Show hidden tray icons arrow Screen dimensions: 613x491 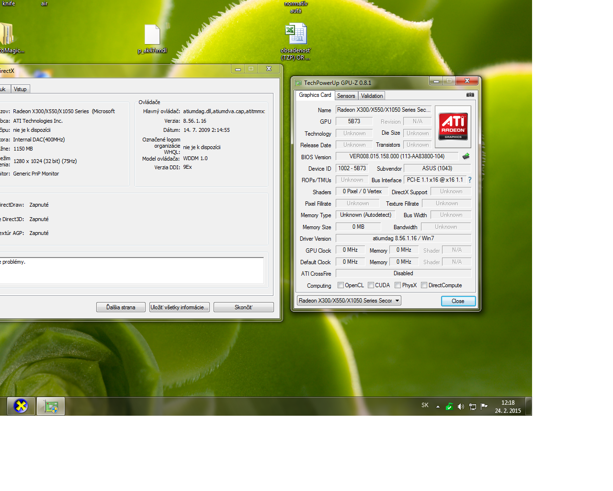(438, 407)
